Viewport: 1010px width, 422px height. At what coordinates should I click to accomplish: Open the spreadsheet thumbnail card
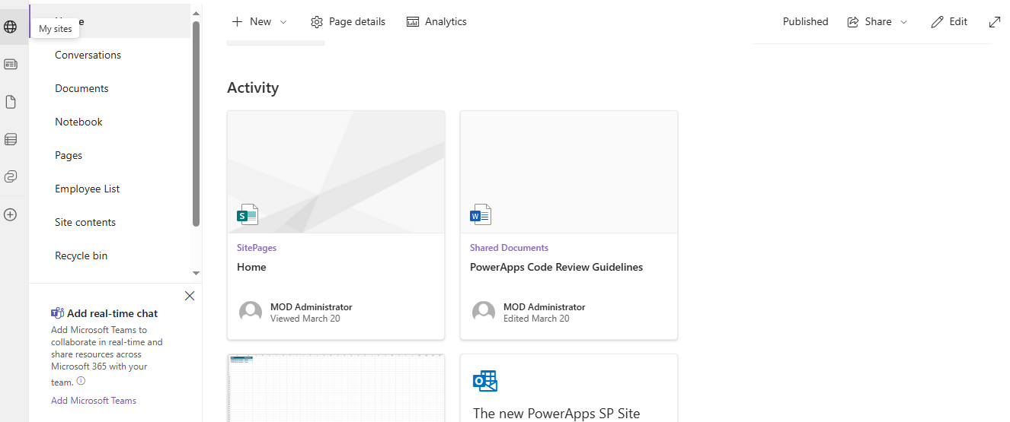pyautogui.click(x=336, y=388)
